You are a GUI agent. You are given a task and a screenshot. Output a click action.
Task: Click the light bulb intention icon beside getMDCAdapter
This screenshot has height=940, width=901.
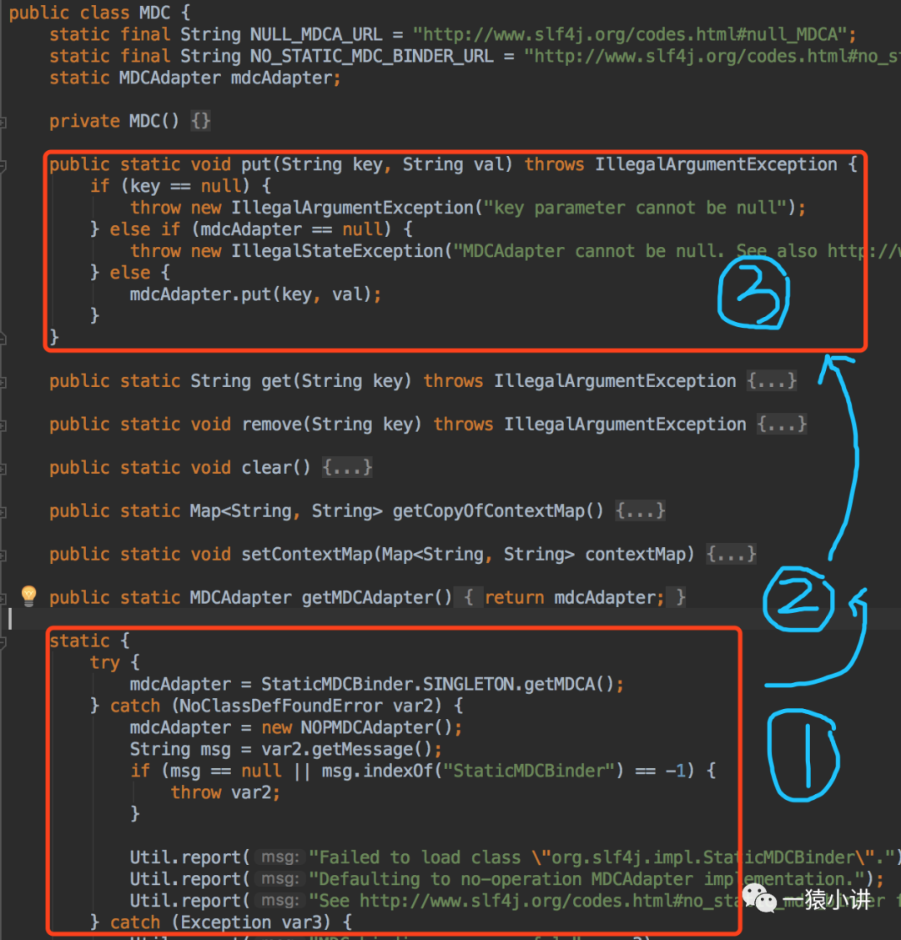click(x=28, y=596)
